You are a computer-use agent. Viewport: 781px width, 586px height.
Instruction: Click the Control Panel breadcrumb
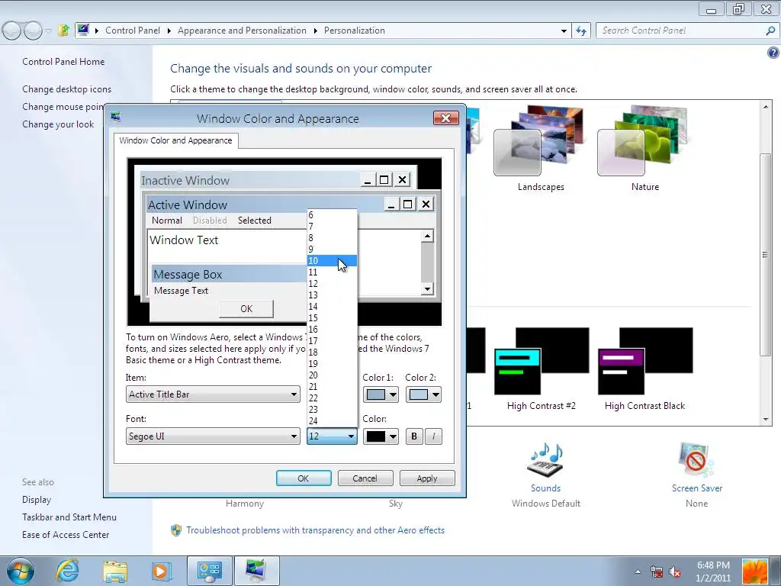(133, 31)
